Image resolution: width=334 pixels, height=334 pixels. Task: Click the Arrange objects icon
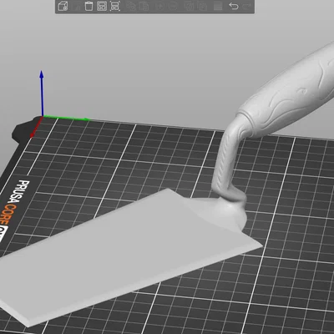(102, 6)
